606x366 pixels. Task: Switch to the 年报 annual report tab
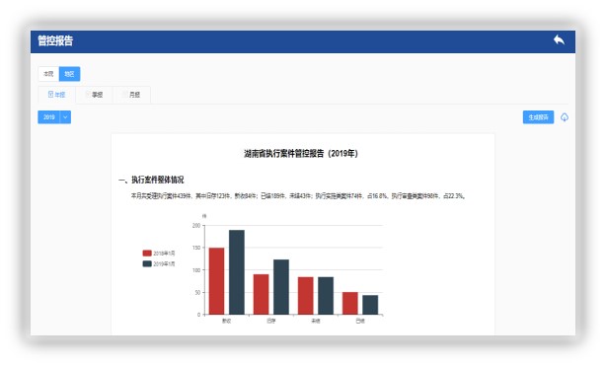57,95
